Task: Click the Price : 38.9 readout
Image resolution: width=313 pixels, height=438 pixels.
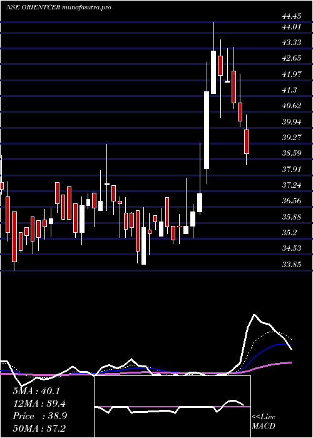Action: coord(39,416)
